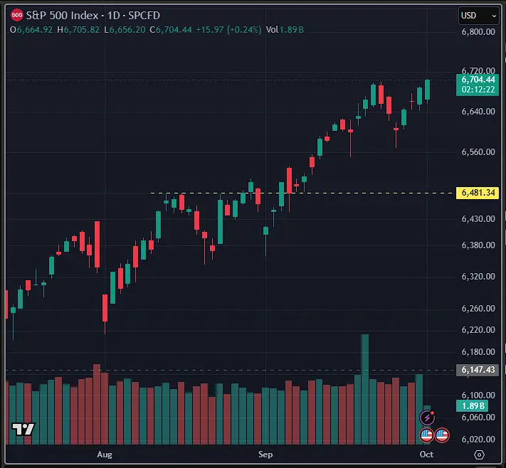Click the 6,260.00 price axis label
This screenshot has width=506, height=468.
(x=478, y=309)
